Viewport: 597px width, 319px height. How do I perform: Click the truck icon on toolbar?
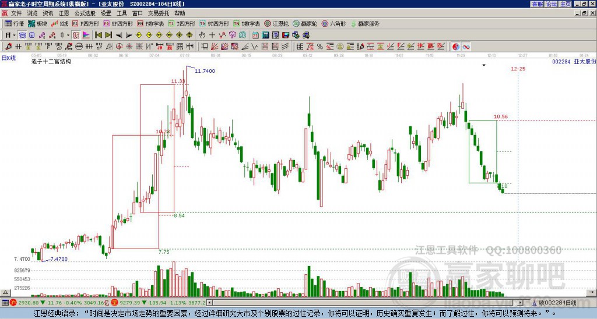pos(305,36)
